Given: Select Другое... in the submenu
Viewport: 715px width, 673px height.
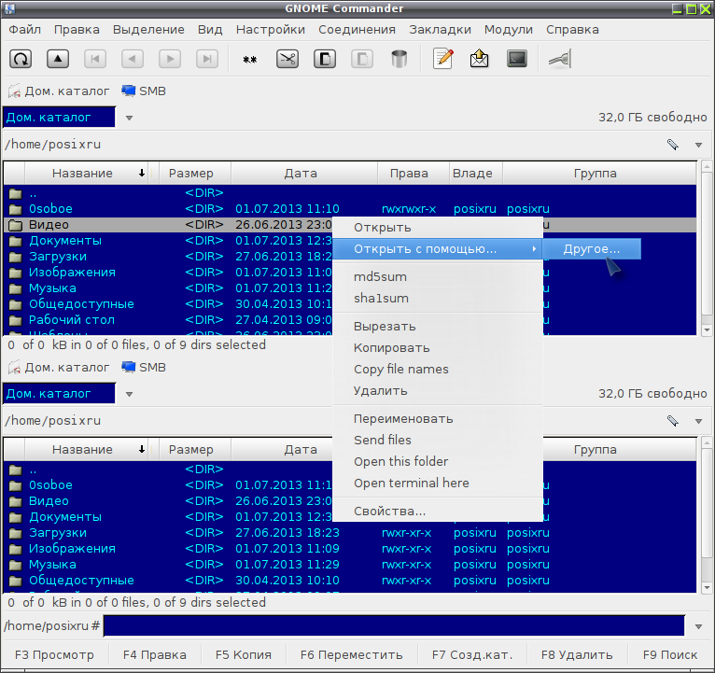Looking at the screenshot, I should point(592,249).
